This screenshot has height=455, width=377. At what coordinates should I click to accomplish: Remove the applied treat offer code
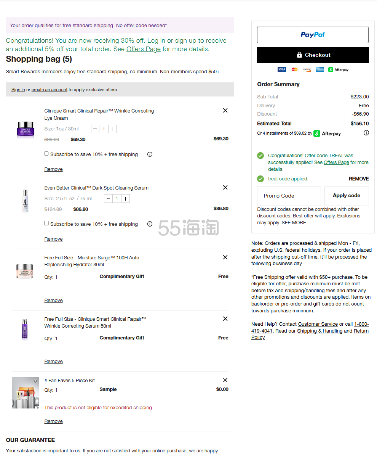[359, 179]
